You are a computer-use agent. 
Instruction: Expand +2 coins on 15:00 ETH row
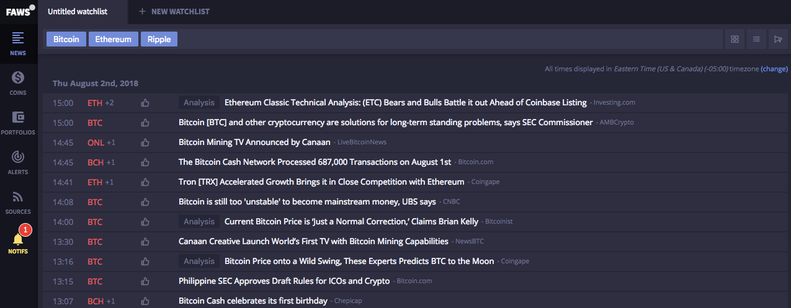point(109,103)
